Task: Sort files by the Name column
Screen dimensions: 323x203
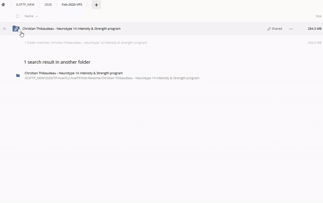Action: point(29,16)
